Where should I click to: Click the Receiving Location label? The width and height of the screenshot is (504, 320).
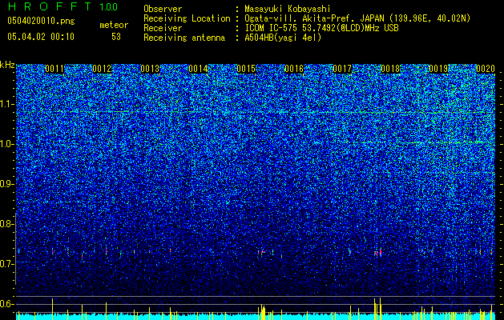coord(187,18)
